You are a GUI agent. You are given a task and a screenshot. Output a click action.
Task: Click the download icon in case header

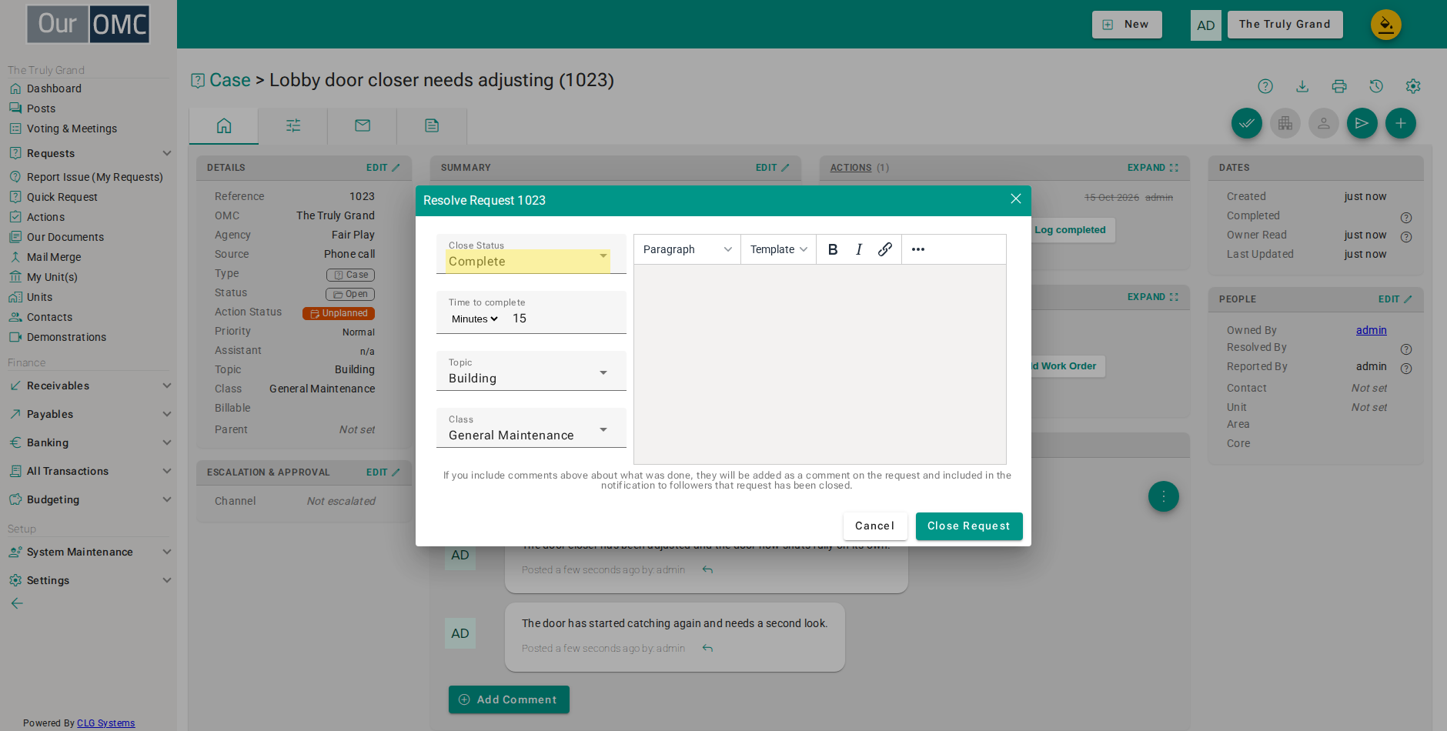point(1302,86)
